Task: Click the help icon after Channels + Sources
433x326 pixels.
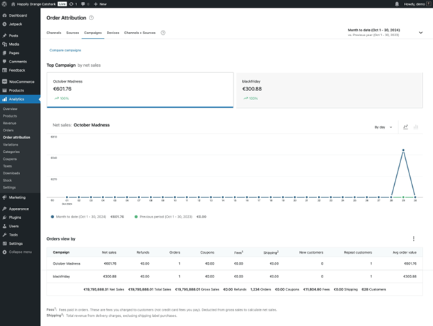Action: click(163, 33)
